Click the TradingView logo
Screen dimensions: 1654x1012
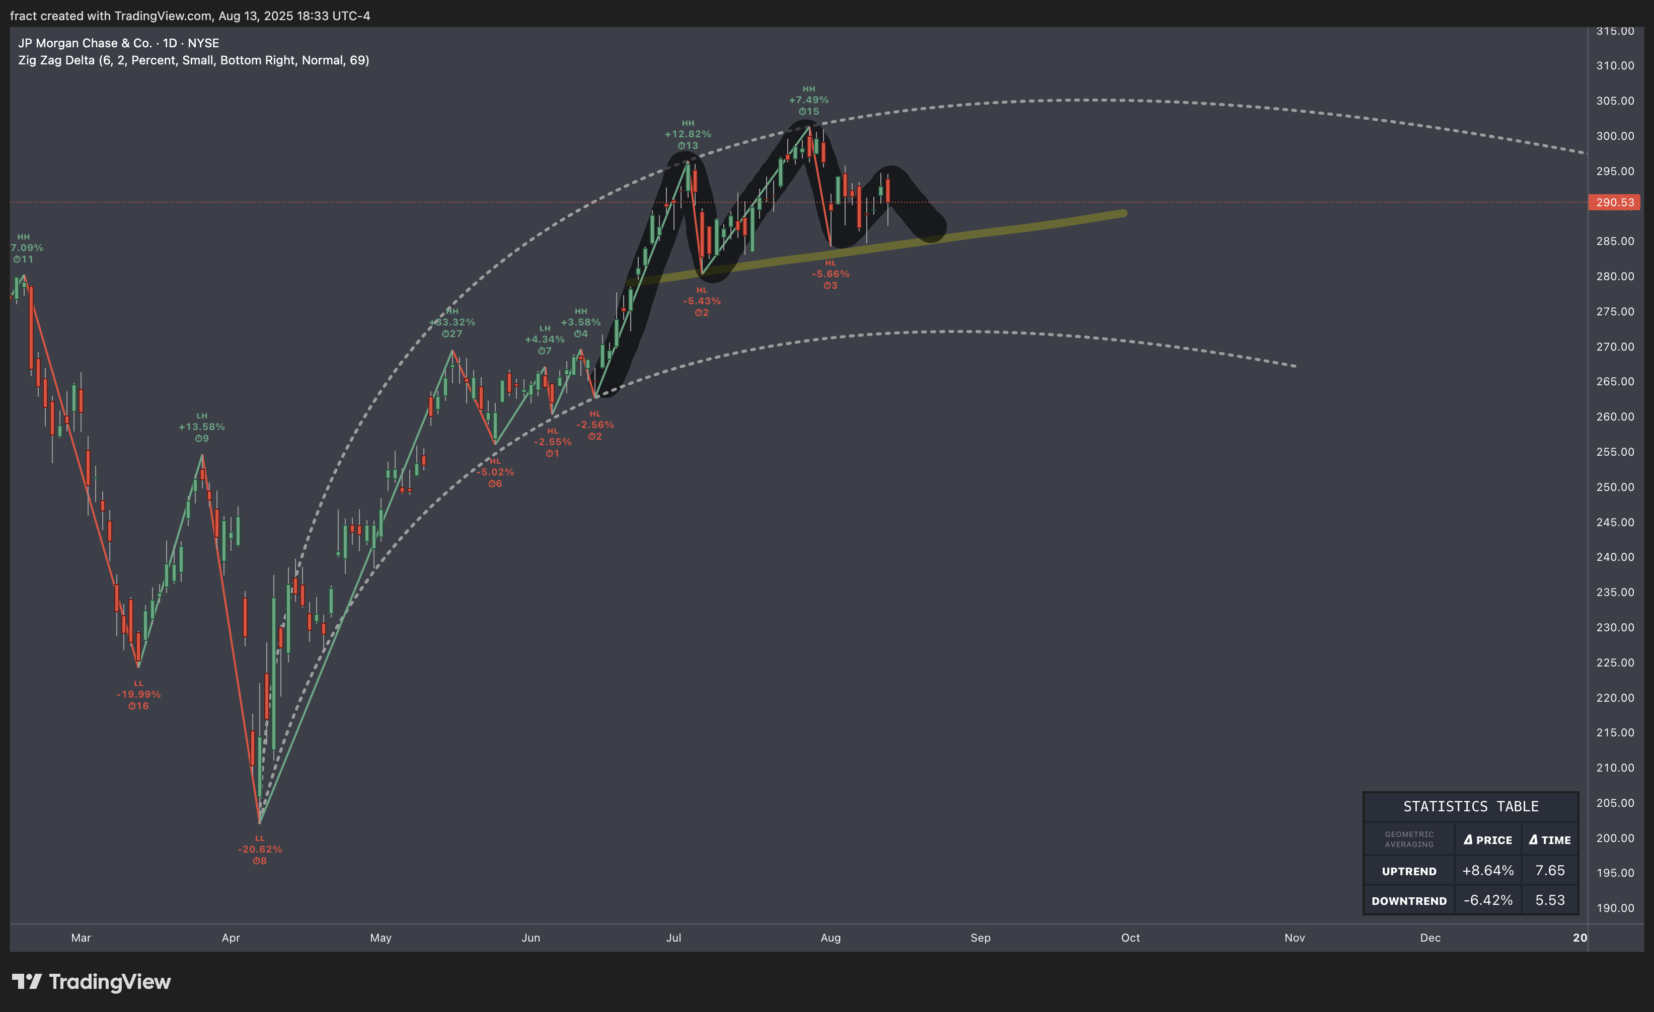92,982
